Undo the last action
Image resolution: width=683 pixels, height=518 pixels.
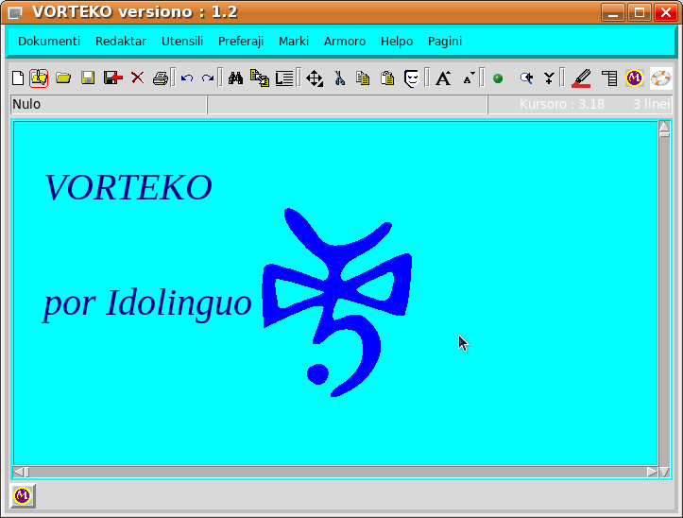187,78
